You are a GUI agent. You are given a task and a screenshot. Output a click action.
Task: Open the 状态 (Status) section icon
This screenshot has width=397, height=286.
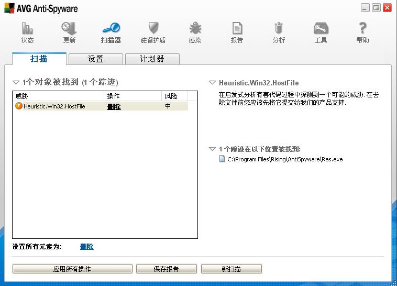pos(27,28)
